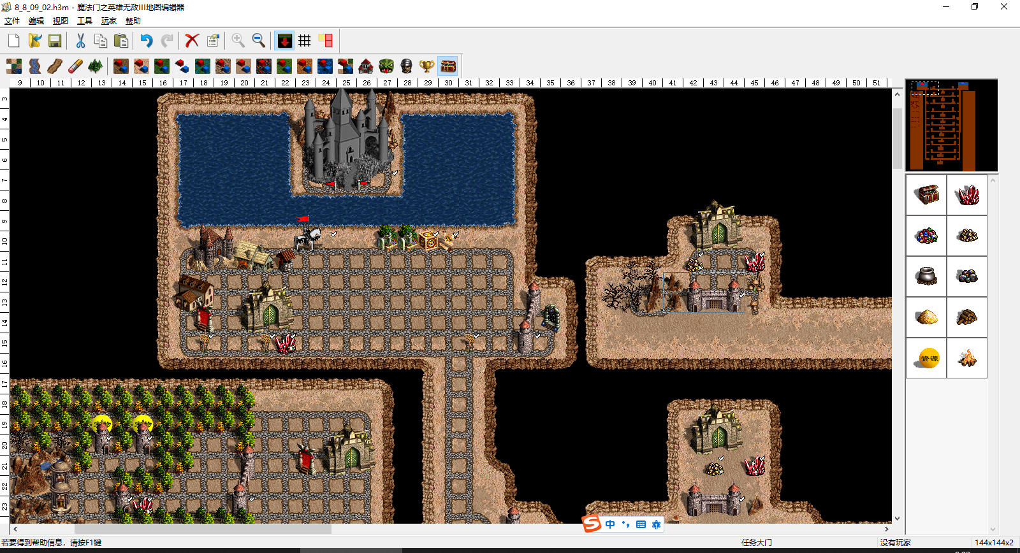The image size is (1020, 553).
Task: Open the heroes palette (helmeted head icon)
Action: [x=407, y=66]
